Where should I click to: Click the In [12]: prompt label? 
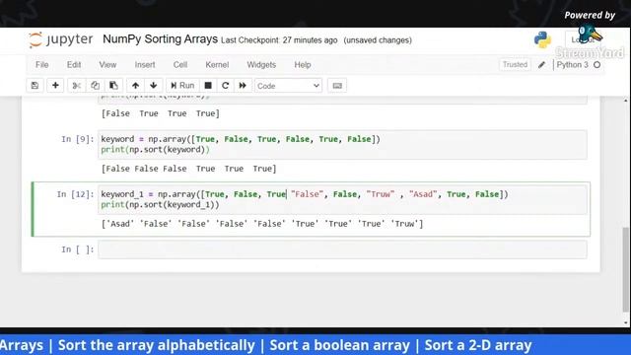point(75,194)
